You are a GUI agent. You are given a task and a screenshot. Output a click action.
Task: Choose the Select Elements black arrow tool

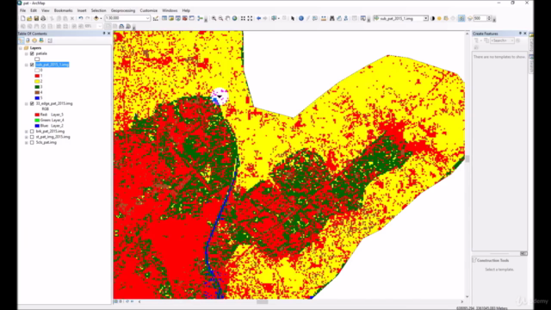coord(293,18)
